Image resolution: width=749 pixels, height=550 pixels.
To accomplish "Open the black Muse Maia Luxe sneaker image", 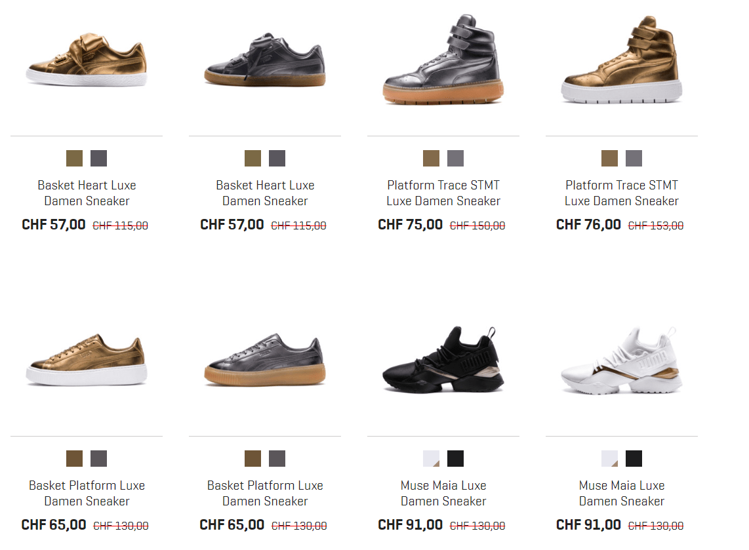I will [443, 360].
